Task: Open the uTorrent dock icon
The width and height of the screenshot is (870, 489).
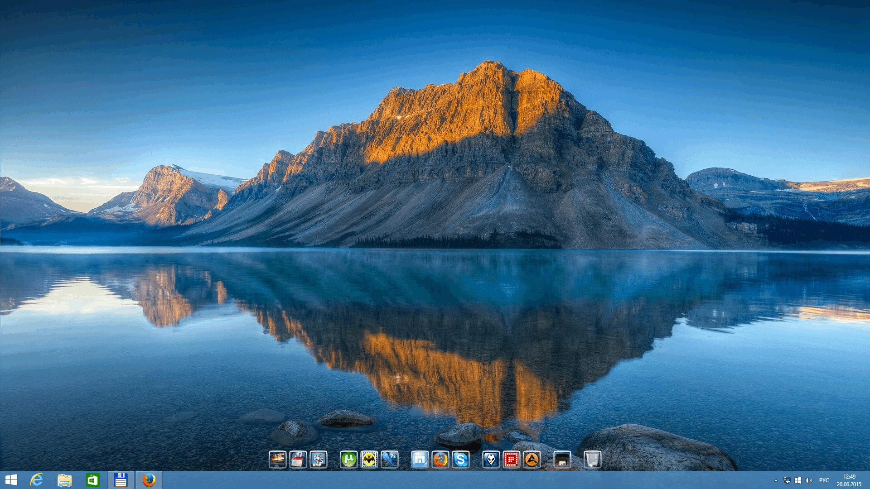Action: coord(348,460)
